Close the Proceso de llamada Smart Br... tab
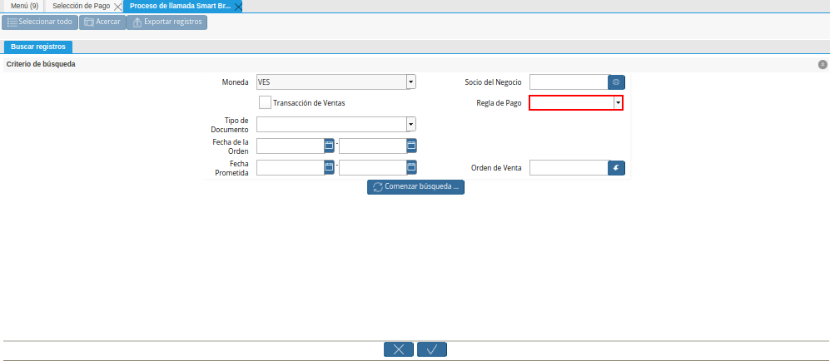 tap(238, 7)
